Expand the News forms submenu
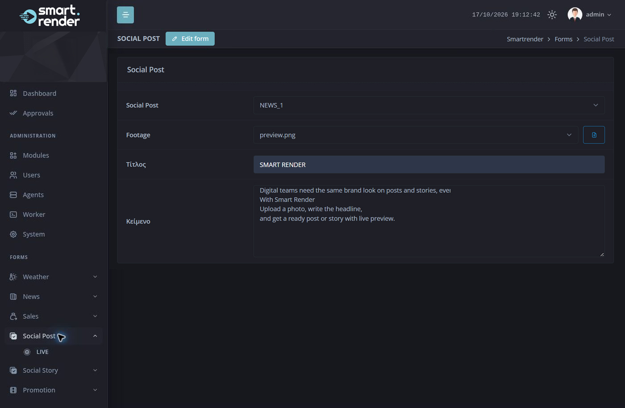The height and width of the screenshot is (408, 625). 95,296
